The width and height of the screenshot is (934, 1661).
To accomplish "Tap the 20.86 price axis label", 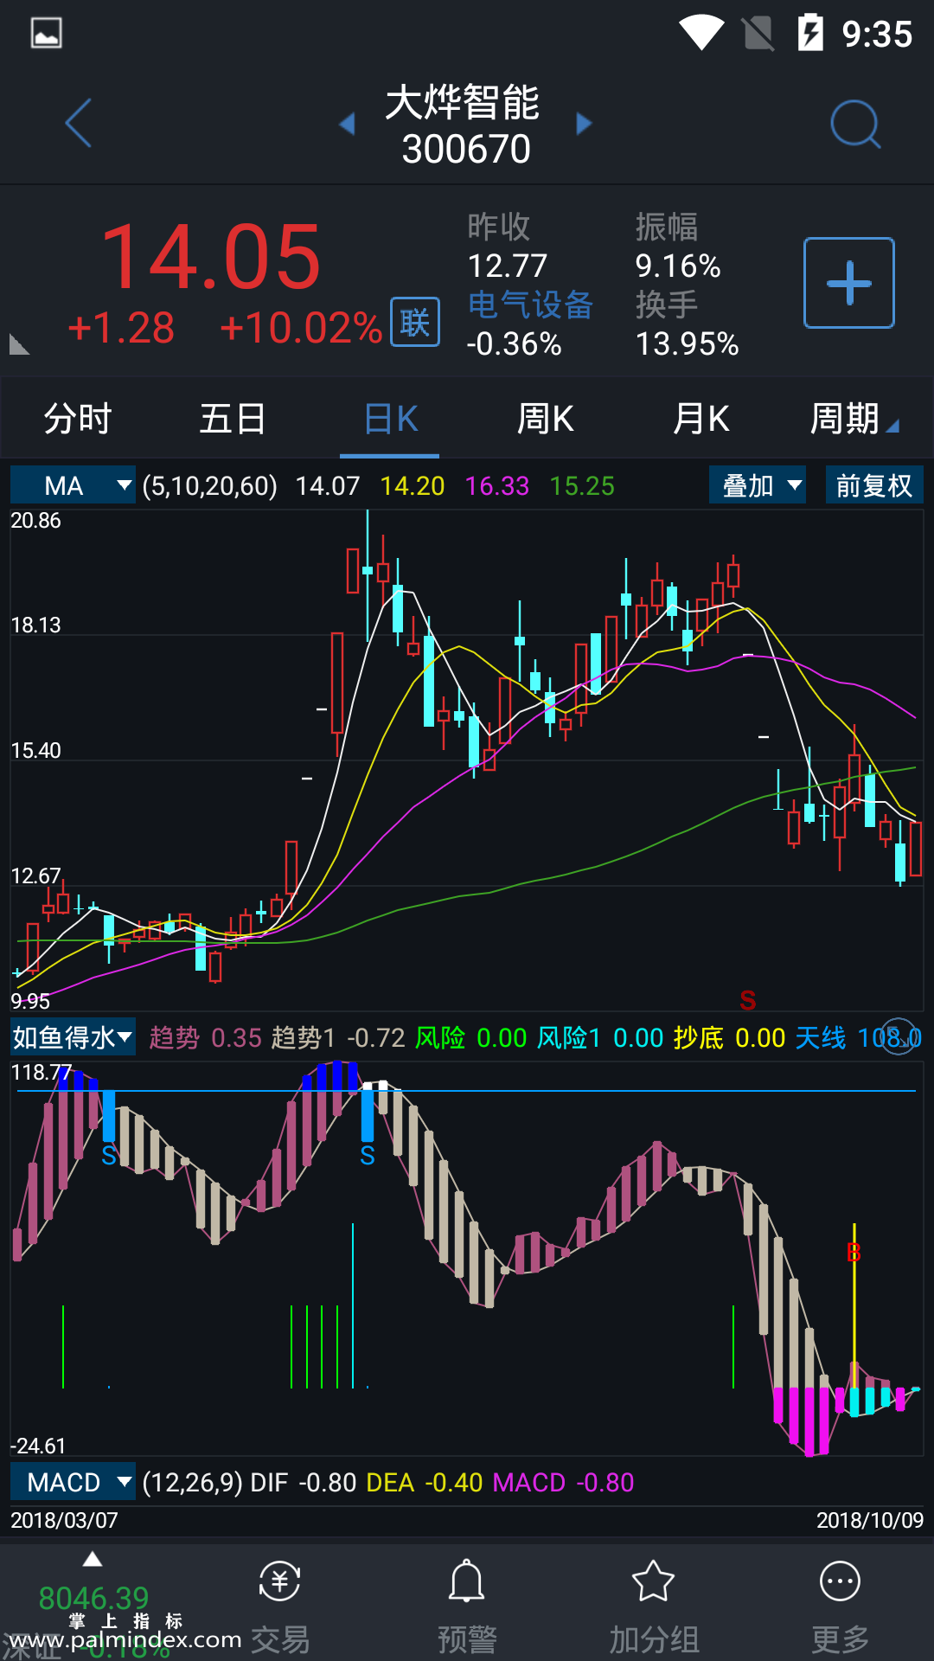I will (35, 520).
